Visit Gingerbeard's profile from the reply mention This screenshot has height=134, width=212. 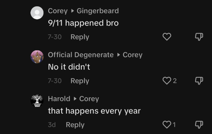click(x=97, y=11)
